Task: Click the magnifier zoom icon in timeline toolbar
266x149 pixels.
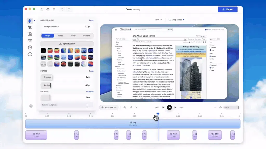Action: tap(125, 107)
